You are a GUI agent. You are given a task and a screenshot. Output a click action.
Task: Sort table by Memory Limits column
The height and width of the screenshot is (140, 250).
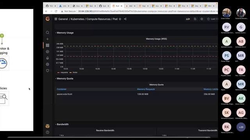tap(211, 89)
